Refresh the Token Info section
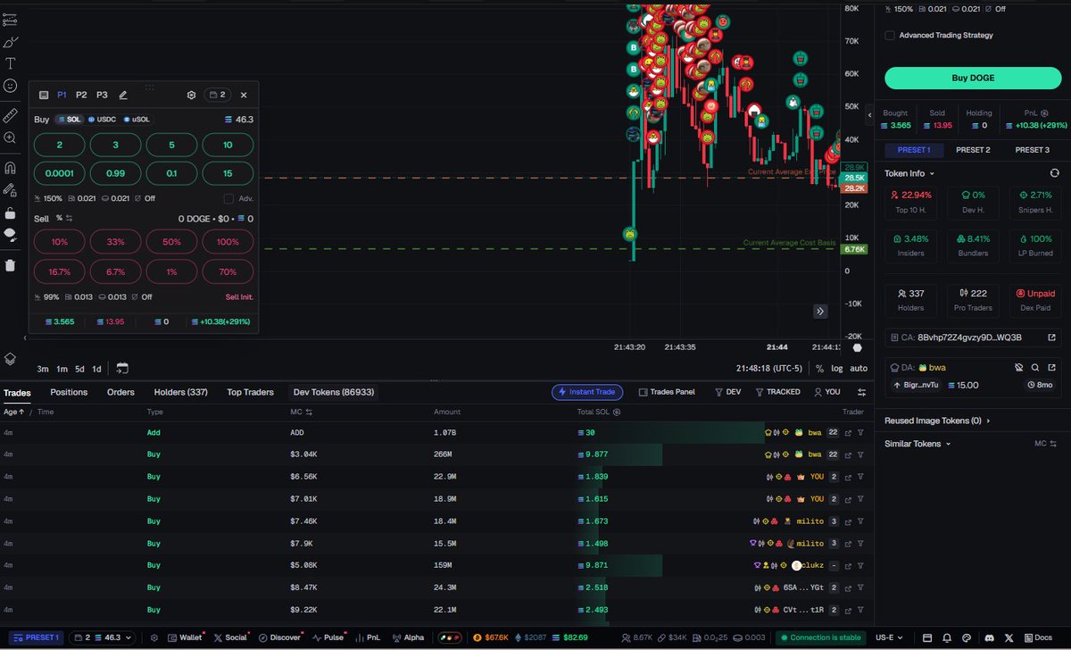Screen dimensions: 1071x650 (1054, 173)
